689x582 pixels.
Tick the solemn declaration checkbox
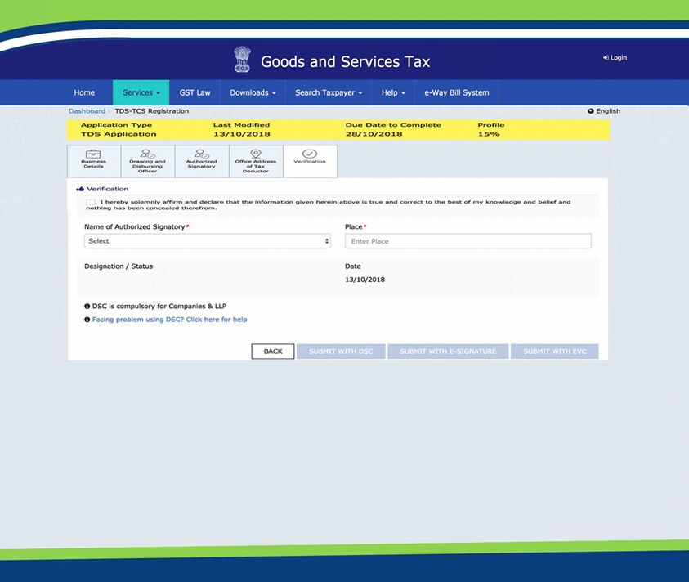[91, 202]
